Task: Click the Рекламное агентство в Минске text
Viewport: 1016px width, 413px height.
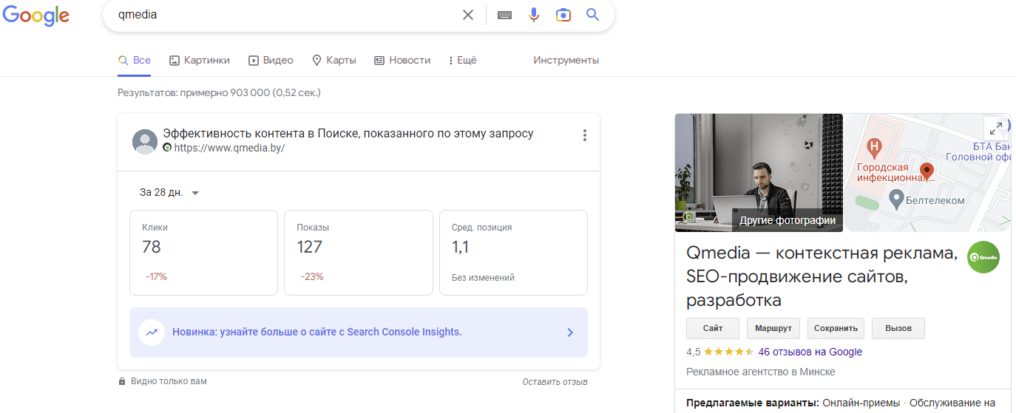Action: [761, 372]
